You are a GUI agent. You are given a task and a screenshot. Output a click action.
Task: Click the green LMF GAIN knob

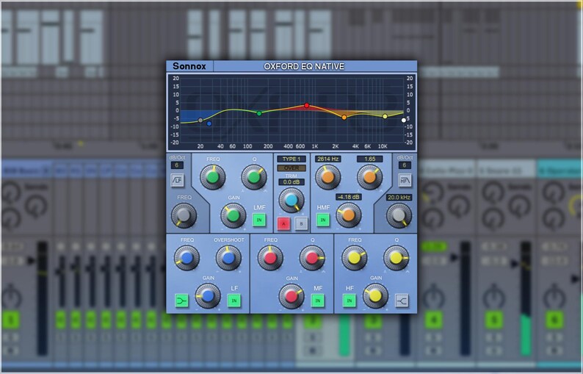tap(233, 215)
